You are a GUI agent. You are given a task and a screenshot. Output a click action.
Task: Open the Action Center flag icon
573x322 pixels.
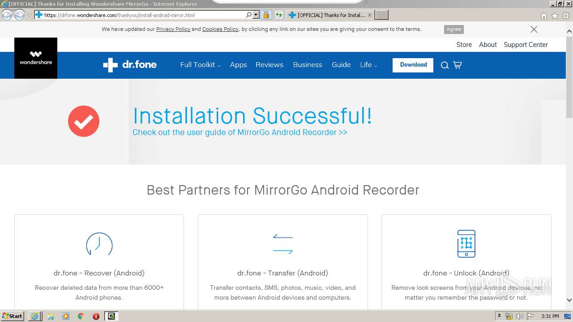[x=530, y=316]
